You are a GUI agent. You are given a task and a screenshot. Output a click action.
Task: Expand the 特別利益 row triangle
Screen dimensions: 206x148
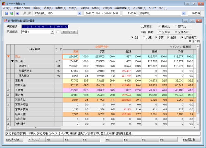click(x=8, y=119)
